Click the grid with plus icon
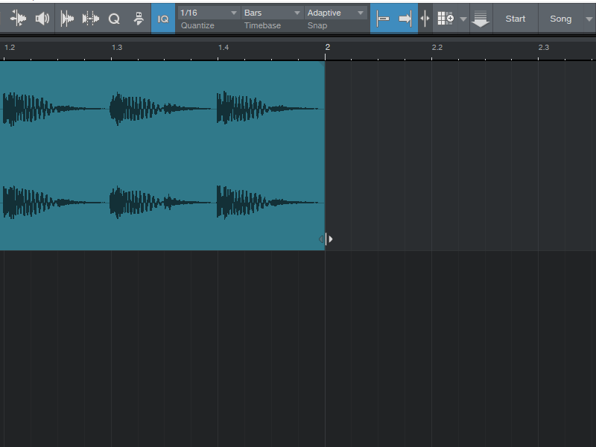 (x=446, y=19)
